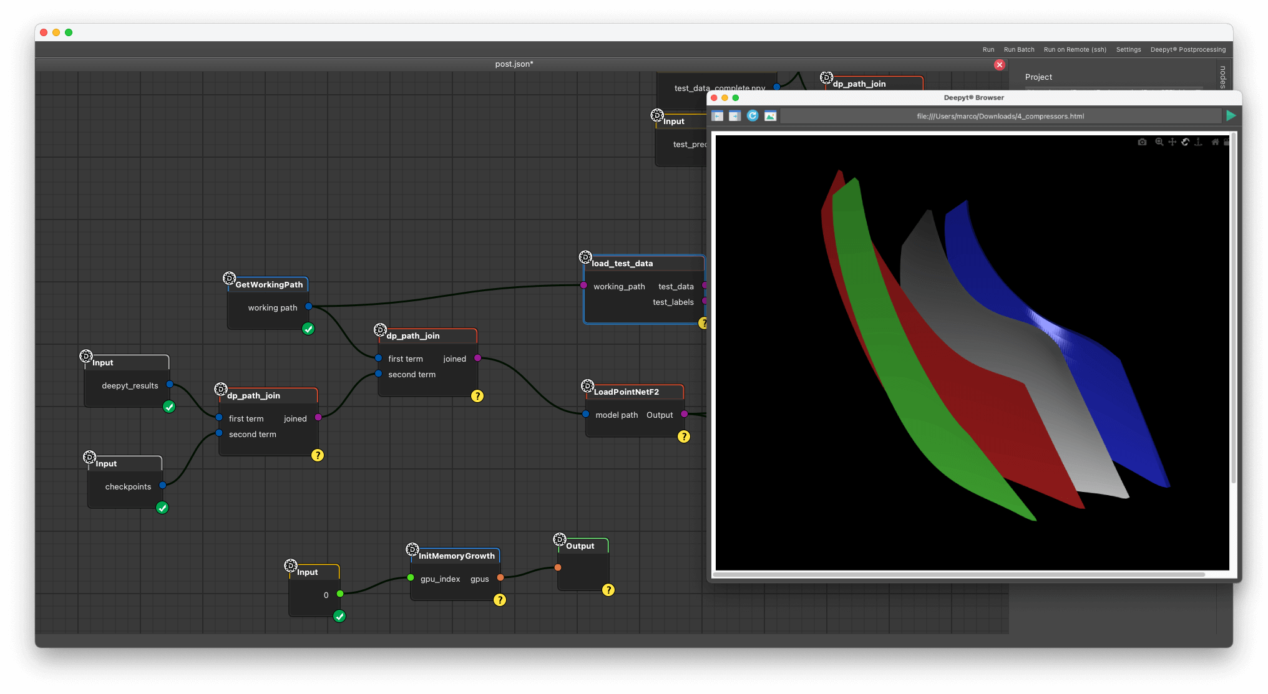Download the plot as PNG with the camera icon
Image resolution: width=1268 pixels, height=694 pixels.
pyautogui.click(x=1142, y=142)
